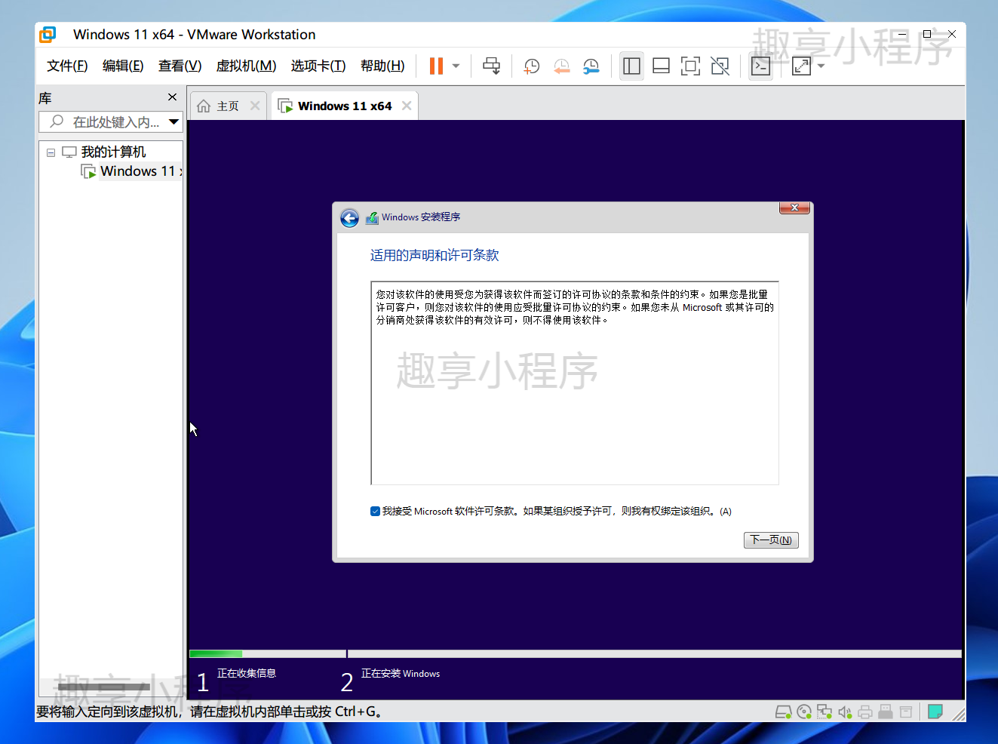Open the snapshot manager wrench icon

591,66
